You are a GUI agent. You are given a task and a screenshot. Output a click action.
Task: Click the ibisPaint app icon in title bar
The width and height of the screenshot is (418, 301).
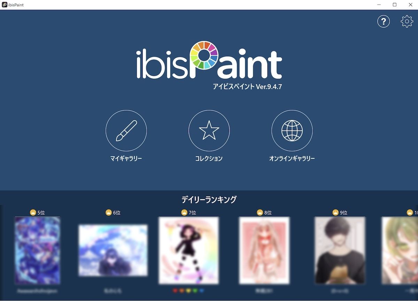pos(5,5)
